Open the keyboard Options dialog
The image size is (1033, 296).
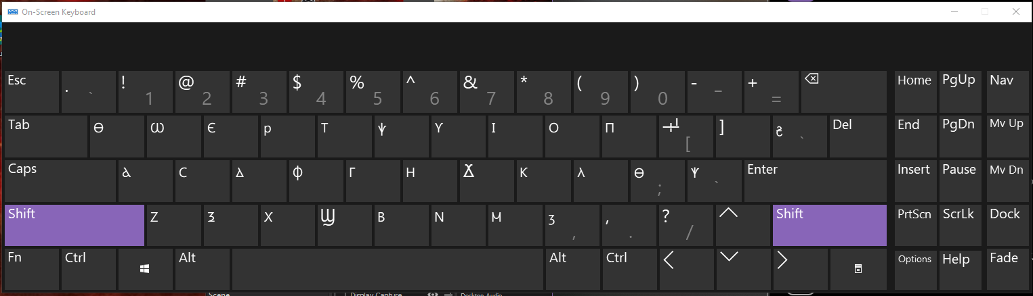point(915,269)
